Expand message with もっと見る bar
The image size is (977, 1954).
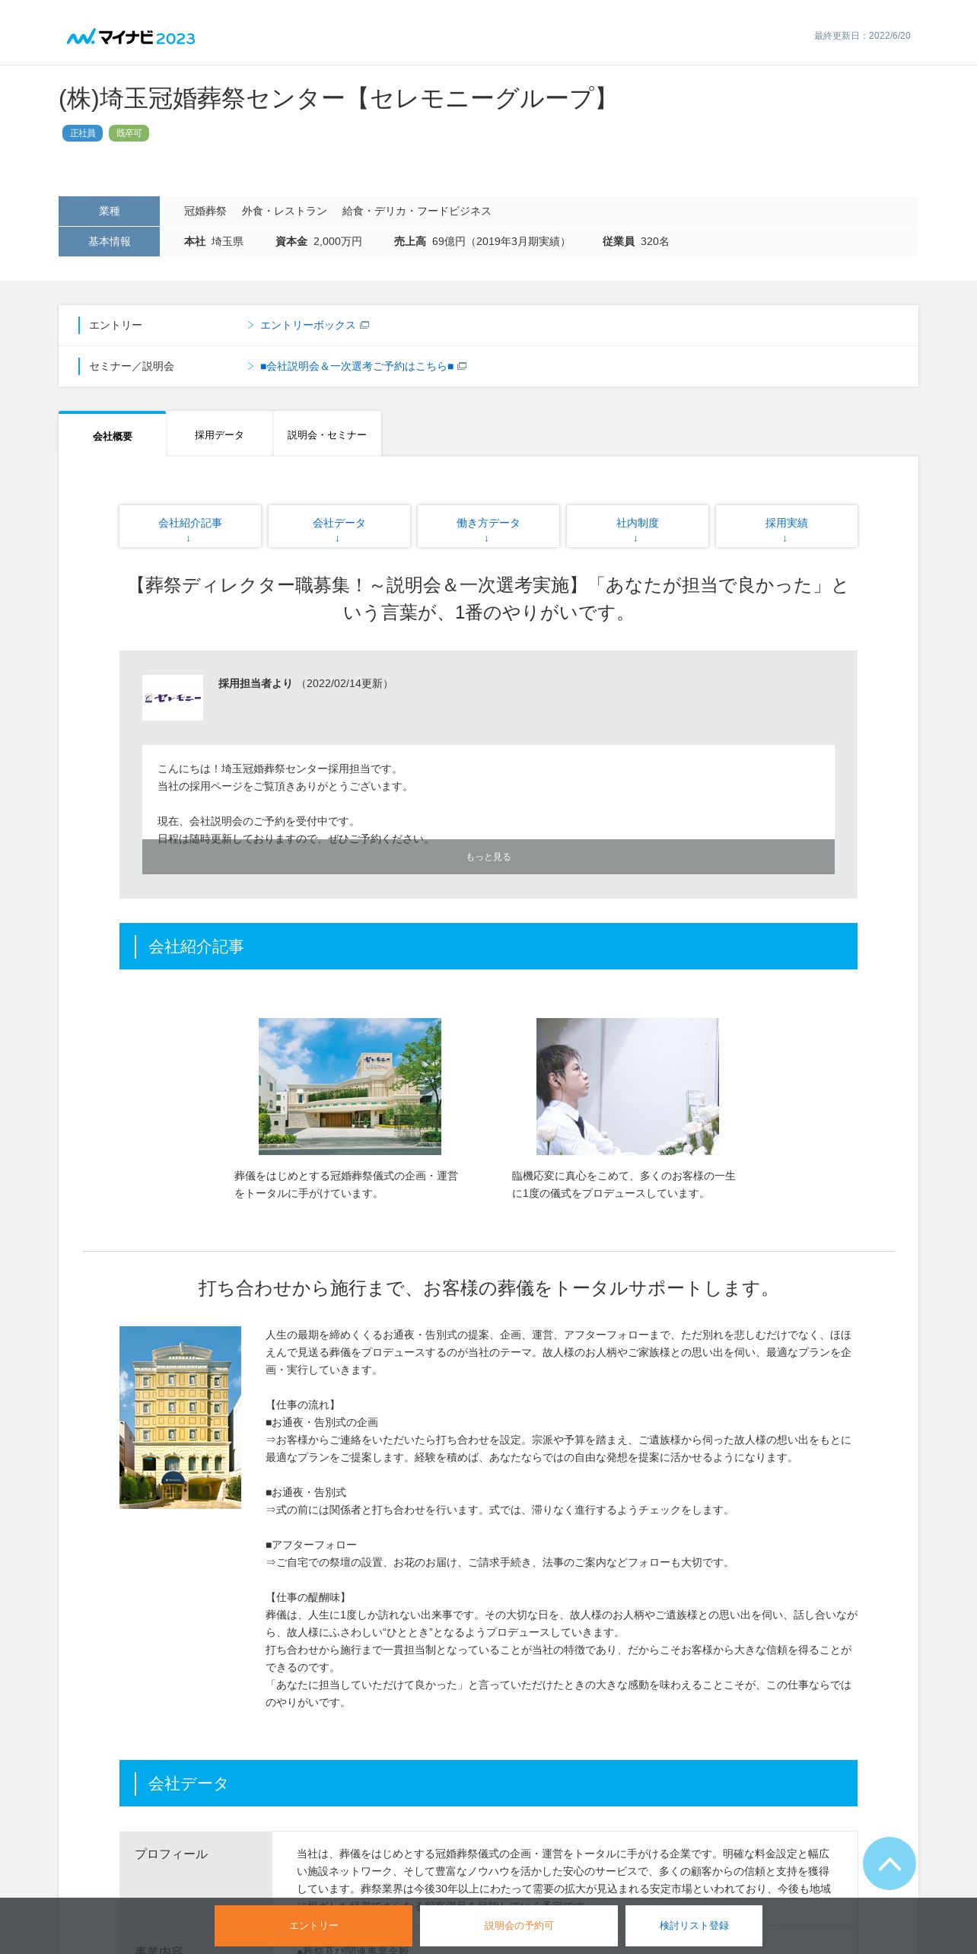coord(488,857)
